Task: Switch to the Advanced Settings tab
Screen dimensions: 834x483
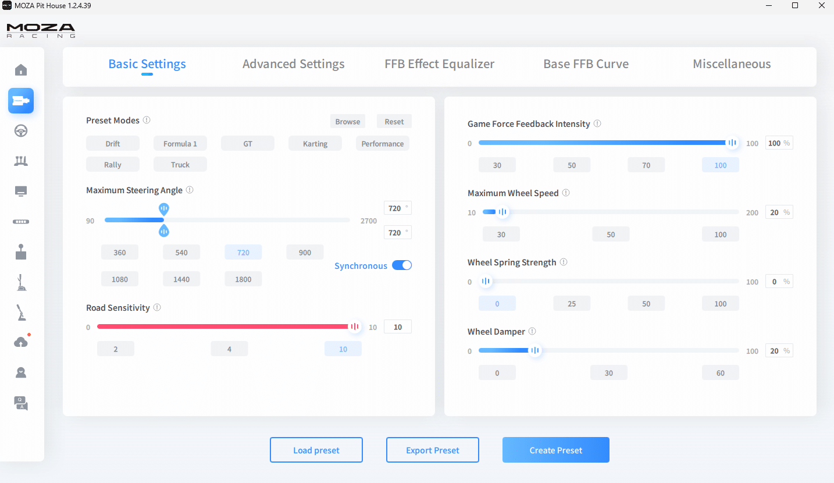Action: (x=293, y=64)
